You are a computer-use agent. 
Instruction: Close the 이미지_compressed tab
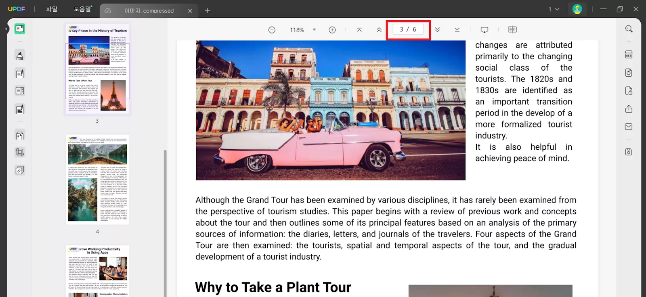click(x=190, y=11)
